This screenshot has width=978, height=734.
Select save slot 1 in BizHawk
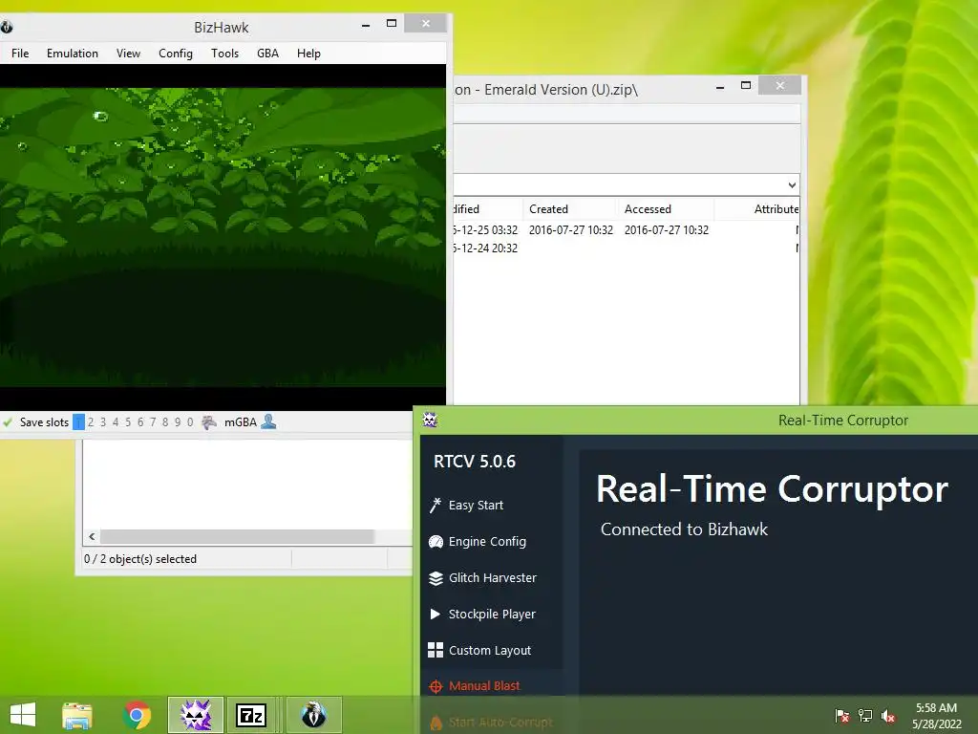(78, 421)
